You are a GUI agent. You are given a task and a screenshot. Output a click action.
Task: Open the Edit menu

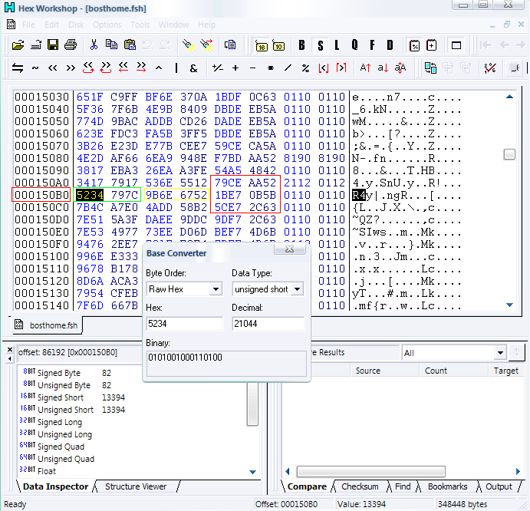click(x=51, y=25)
